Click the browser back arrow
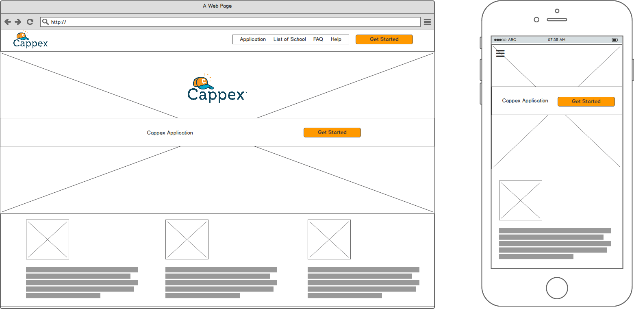The height and width of the screenshot is (309, 634). [x=8, y=22]
